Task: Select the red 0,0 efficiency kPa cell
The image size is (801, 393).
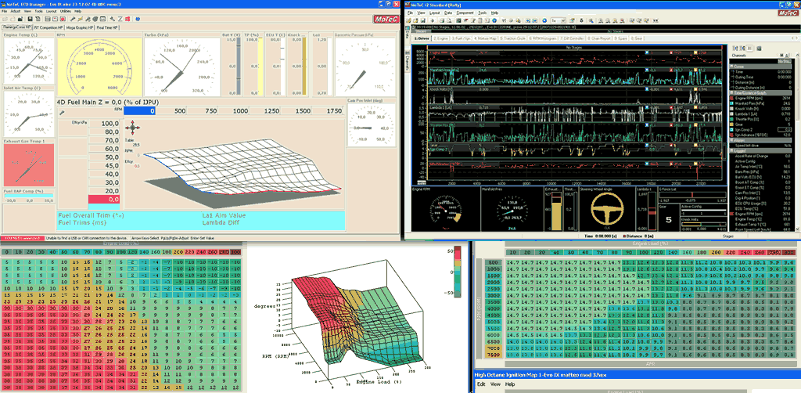Action: (104, 200)
